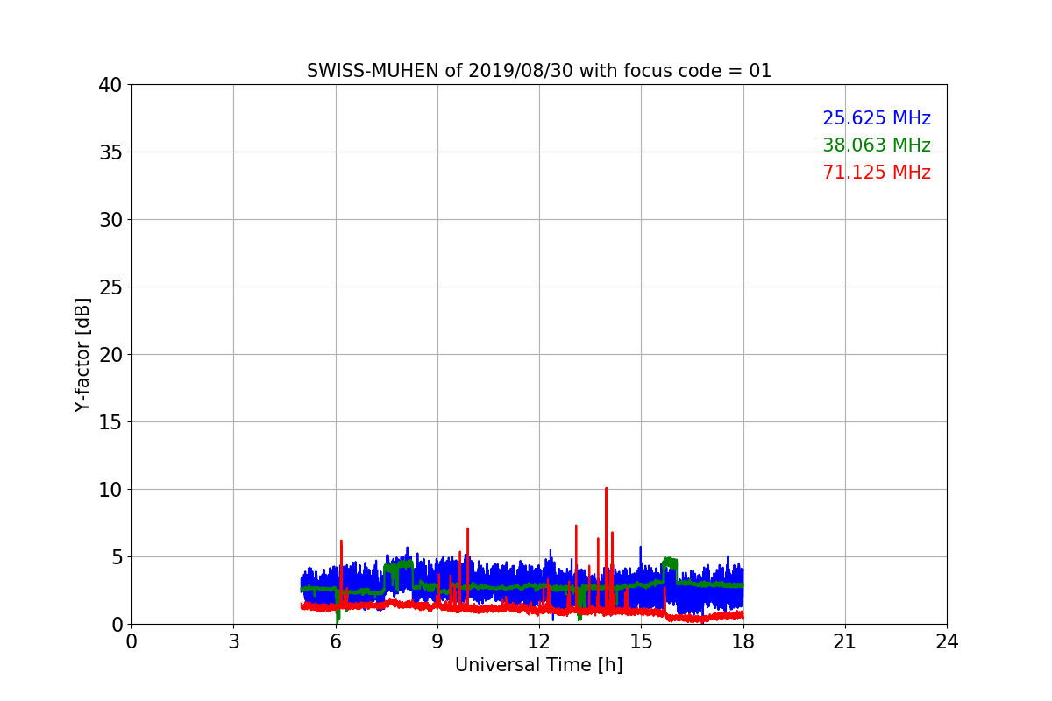Click the x-axis tick label 21
This screenshot has height=701, width=1052.
(x=845, y=641)
